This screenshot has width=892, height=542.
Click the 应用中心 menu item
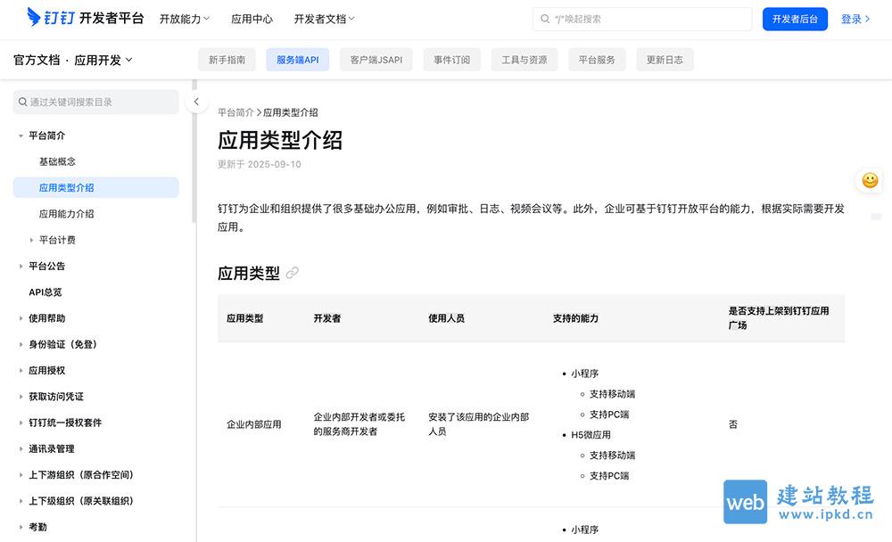(x=252, y=18)
